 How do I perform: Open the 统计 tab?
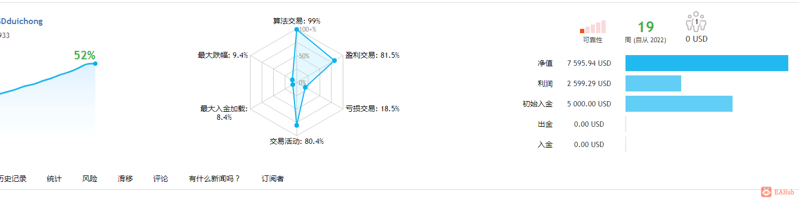pos(54,179)
